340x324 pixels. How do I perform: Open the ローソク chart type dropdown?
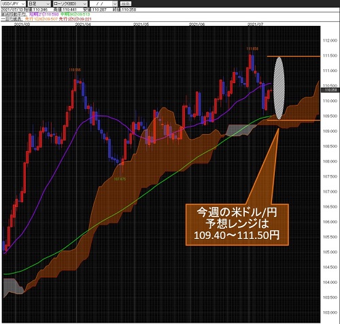point(70,3)
